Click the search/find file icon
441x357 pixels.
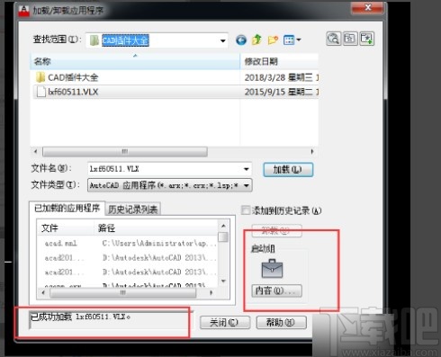pos(333,39)
